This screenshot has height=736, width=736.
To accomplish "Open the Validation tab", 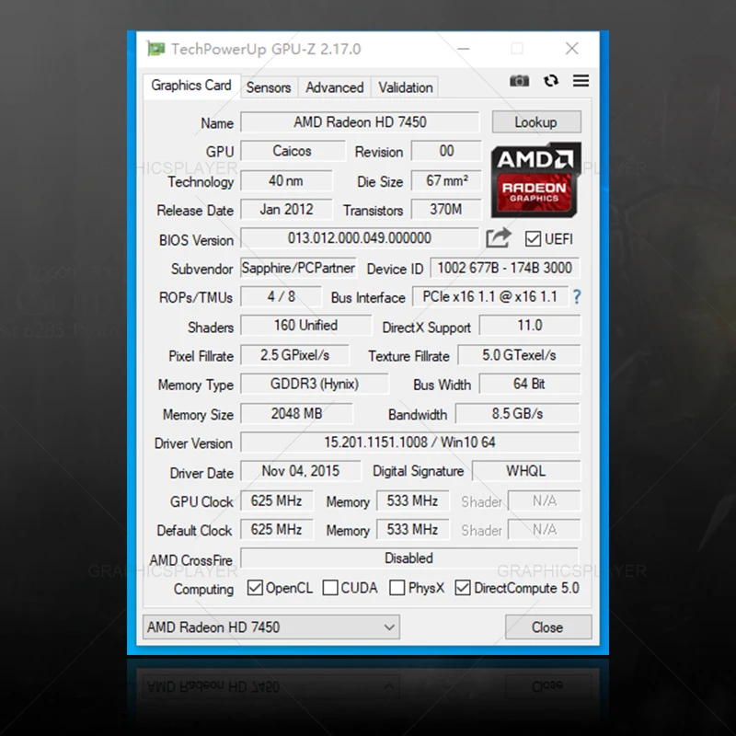I will [406, 87].
